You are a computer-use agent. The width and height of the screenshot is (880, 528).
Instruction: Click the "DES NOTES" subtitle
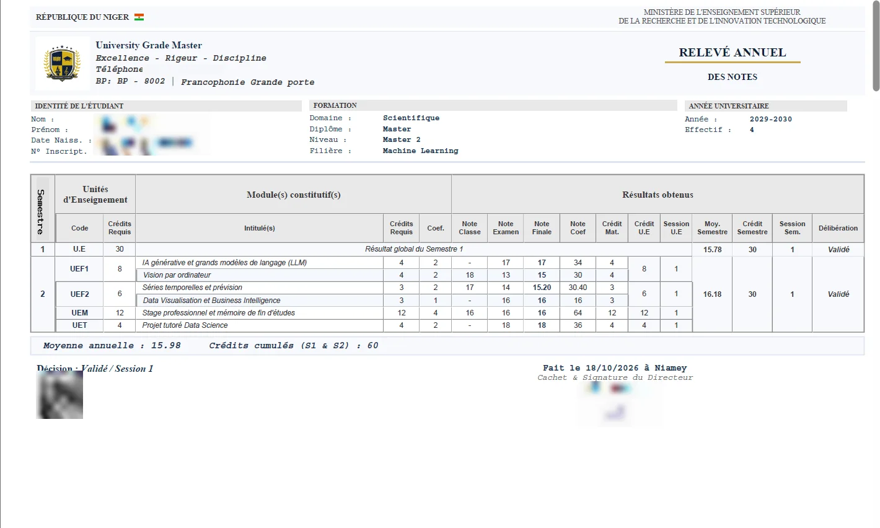(733, 77)
